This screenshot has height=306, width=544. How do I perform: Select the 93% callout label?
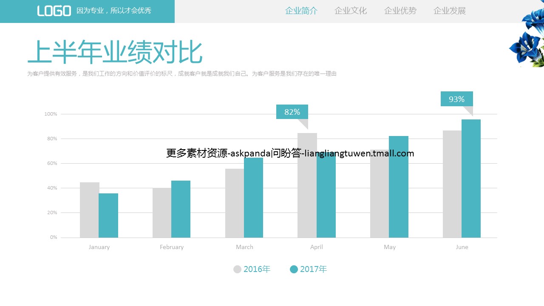(456, 99)
